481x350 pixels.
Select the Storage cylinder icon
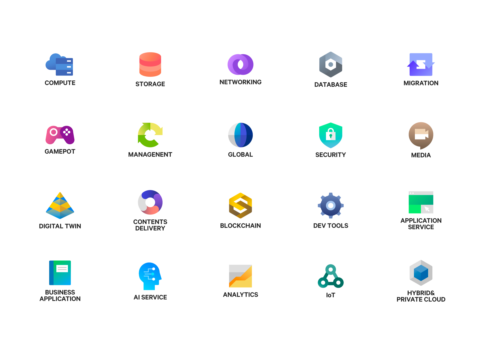tap(150, 64)
